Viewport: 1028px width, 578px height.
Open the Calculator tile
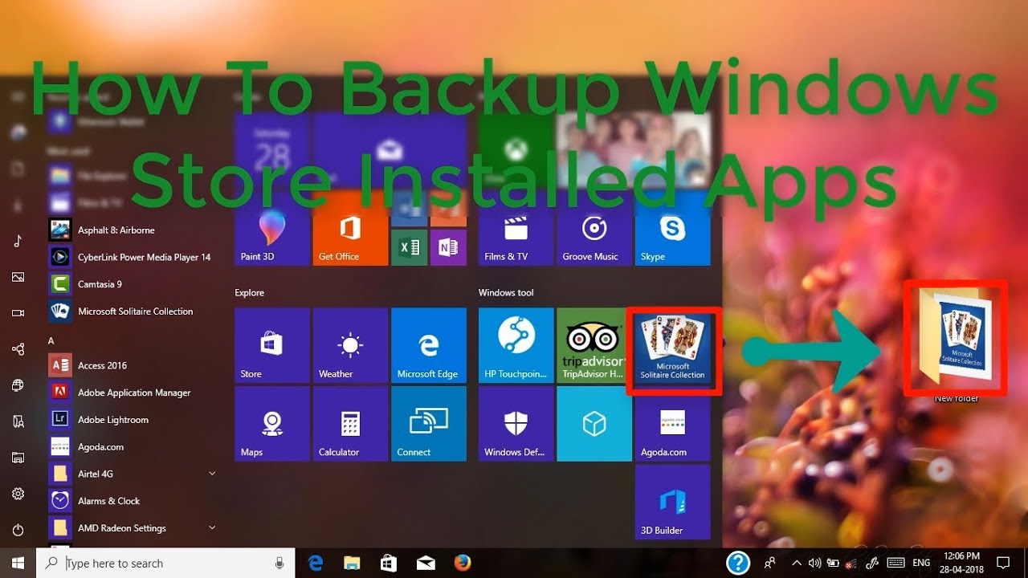[x=350, y=424]
